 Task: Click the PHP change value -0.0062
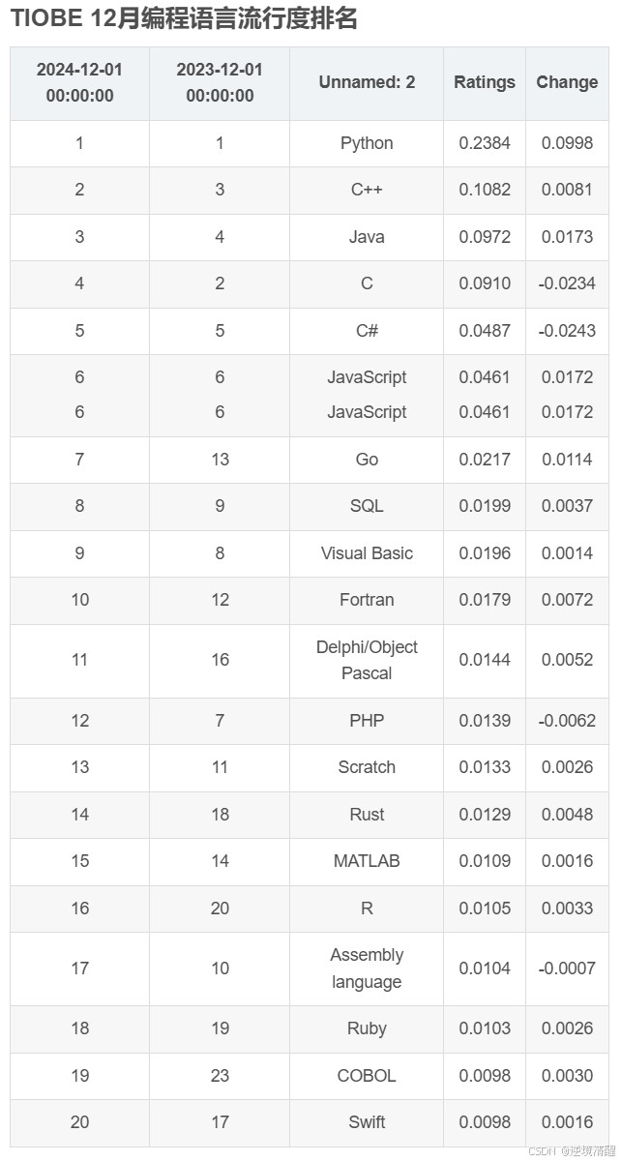click(567, 721)
